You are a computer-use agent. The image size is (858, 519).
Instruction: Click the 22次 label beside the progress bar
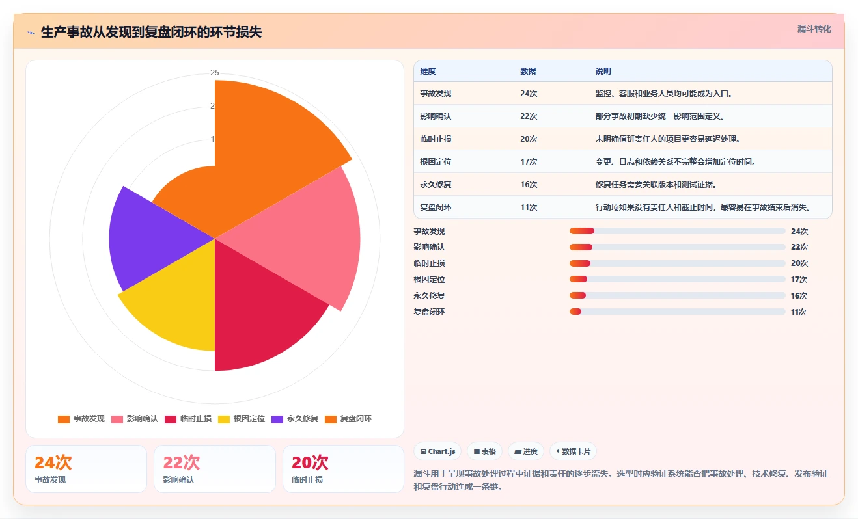[x=799, y=247]
